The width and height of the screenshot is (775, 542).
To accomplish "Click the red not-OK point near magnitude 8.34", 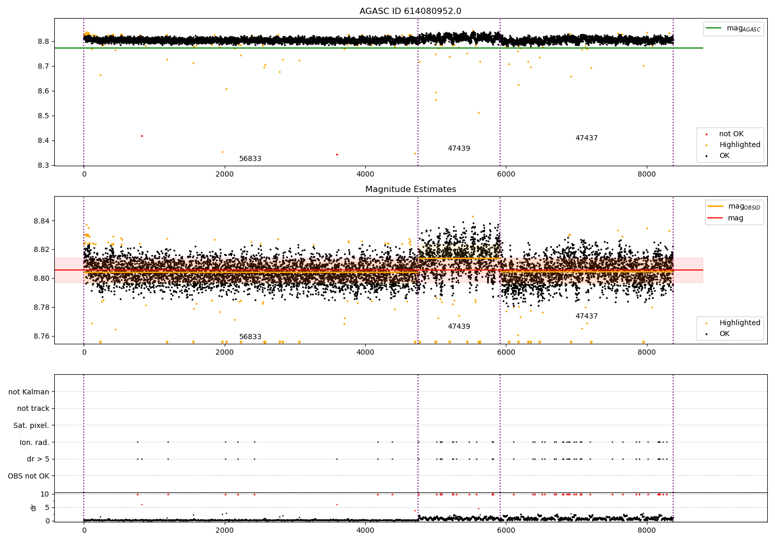I will [x=337, y=154].
